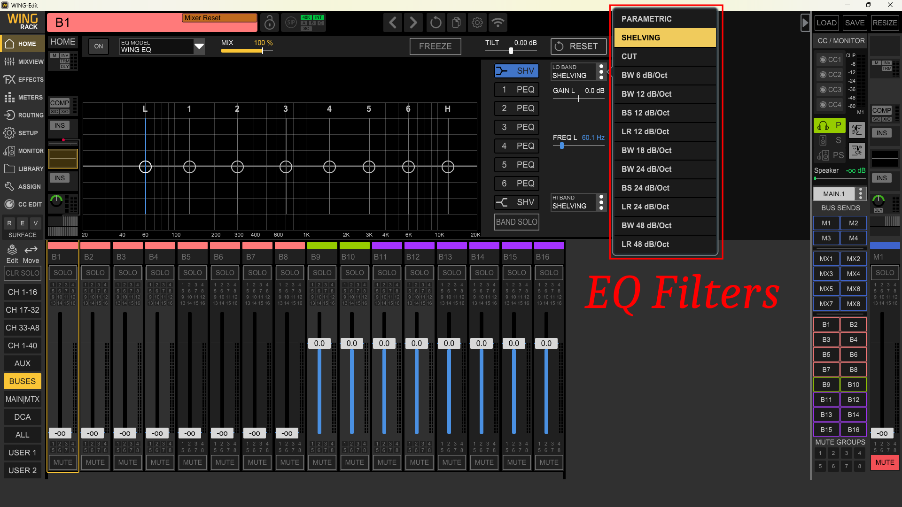The height and width of the screenshot is (507, 902).
Task: Select the METERS view in the sidebar
Action: tap(23, 97)
